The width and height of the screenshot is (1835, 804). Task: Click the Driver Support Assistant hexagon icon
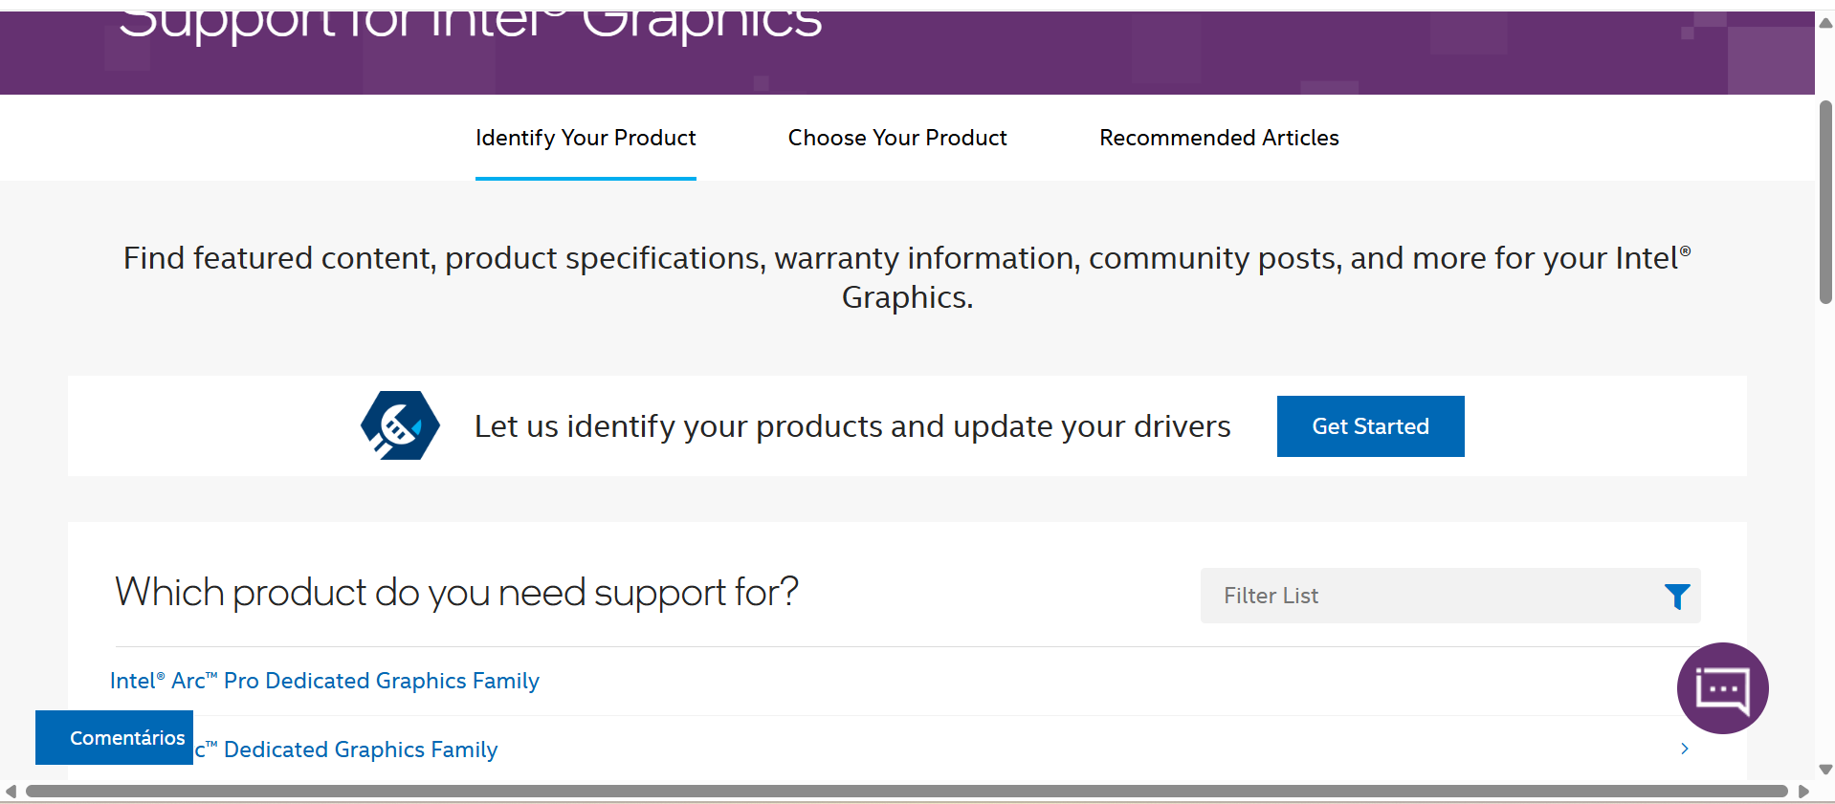click(x=400, y=425)
